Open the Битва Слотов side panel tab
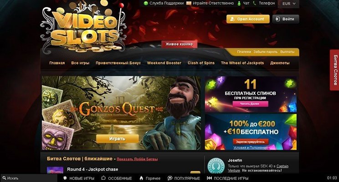This screenshot has height=182, width=339. pyautogui.click(x=334, y=70)
